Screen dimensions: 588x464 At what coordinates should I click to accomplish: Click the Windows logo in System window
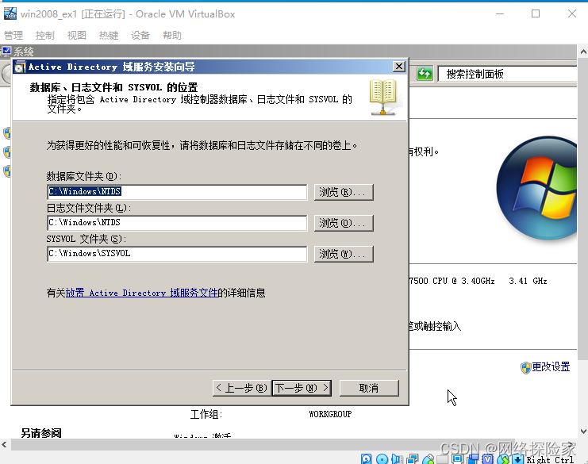point(537,189)
